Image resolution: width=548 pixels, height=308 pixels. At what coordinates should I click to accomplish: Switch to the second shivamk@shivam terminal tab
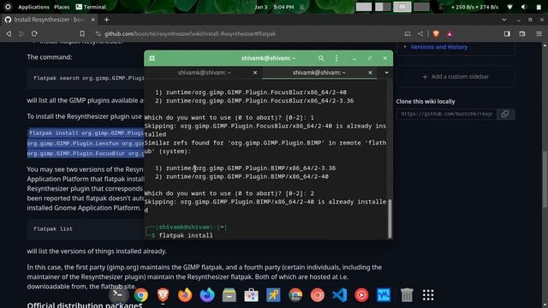[x=319, y=73]
